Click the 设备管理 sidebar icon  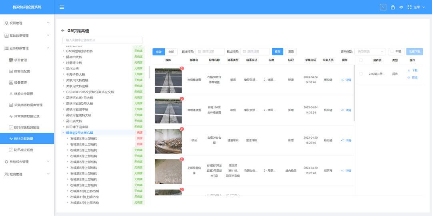pyautogui.click(x=11, y=82)
